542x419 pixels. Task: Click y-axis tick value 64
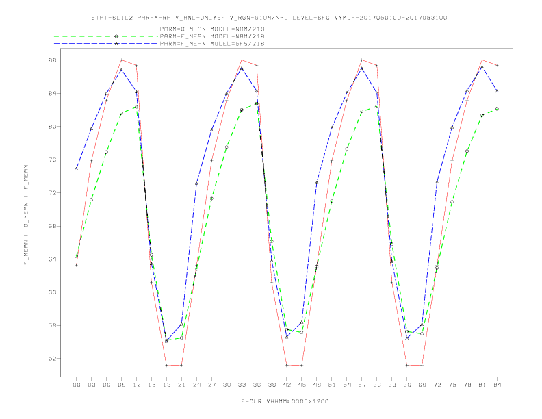(x=52, y=259)
